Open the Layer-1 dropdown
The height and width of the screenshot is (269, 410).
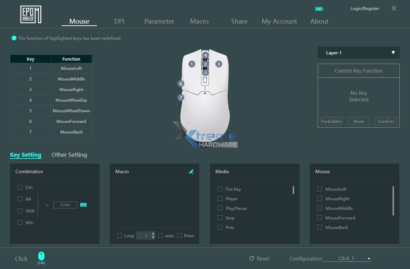(x=358, y=52)
